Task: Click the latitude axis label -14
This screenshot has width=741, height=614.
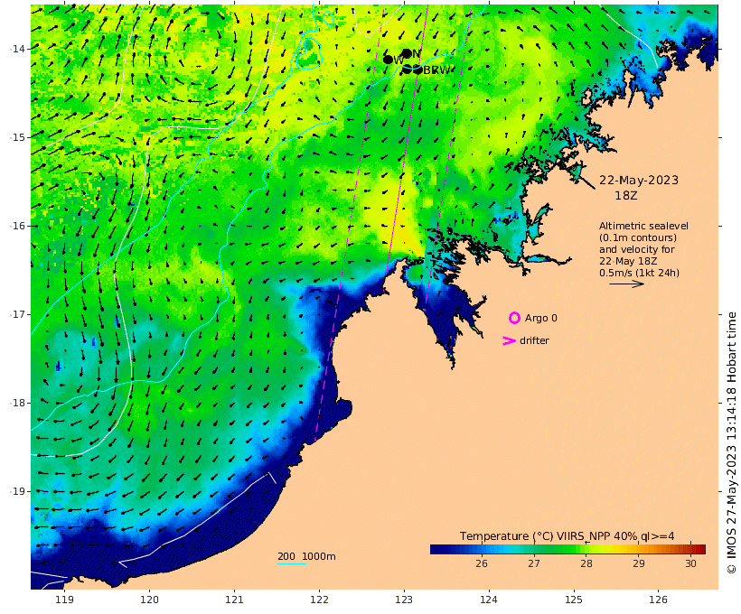Action: (18, 49)
